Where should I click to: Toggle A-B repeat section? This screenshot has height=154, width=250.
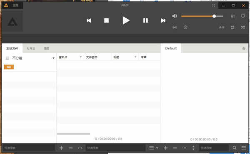222,27
